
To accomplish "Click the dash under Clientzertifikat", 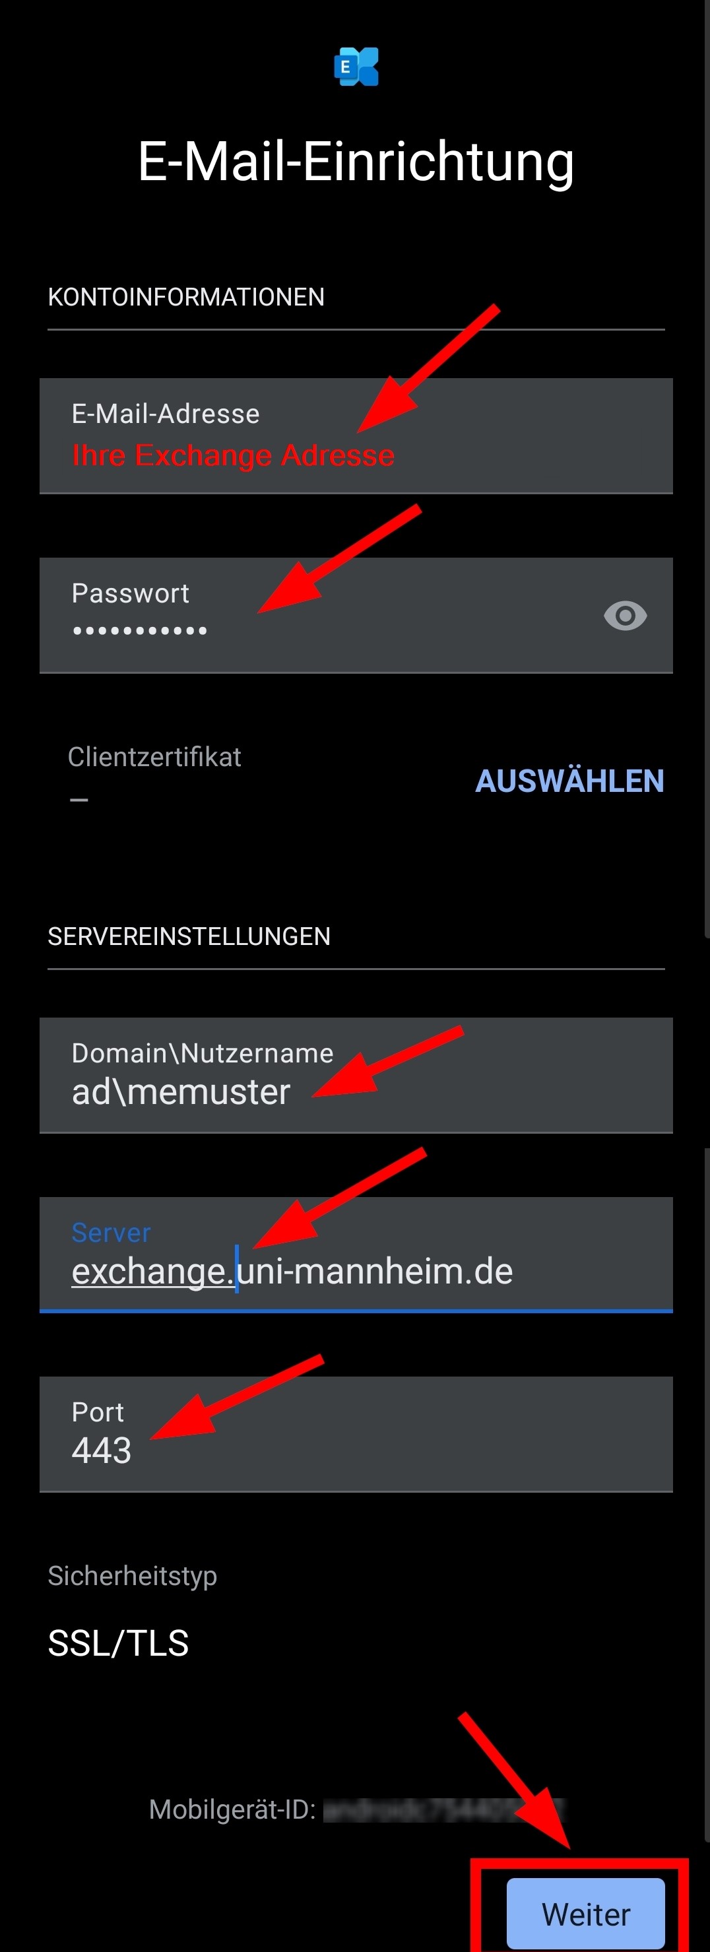I will coord(79,799).
